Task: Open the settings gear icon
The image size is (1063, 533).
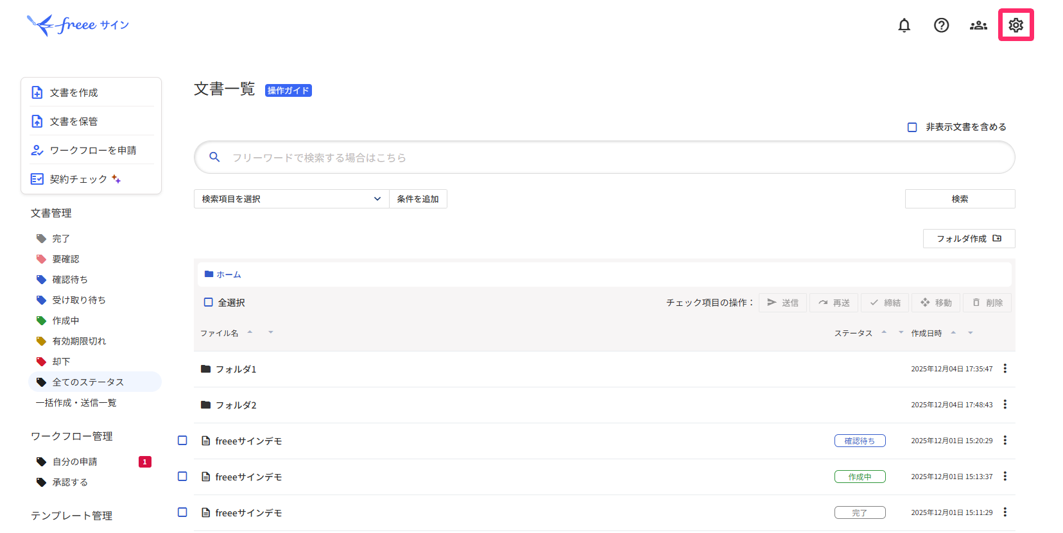Action: coord(1015,25)
